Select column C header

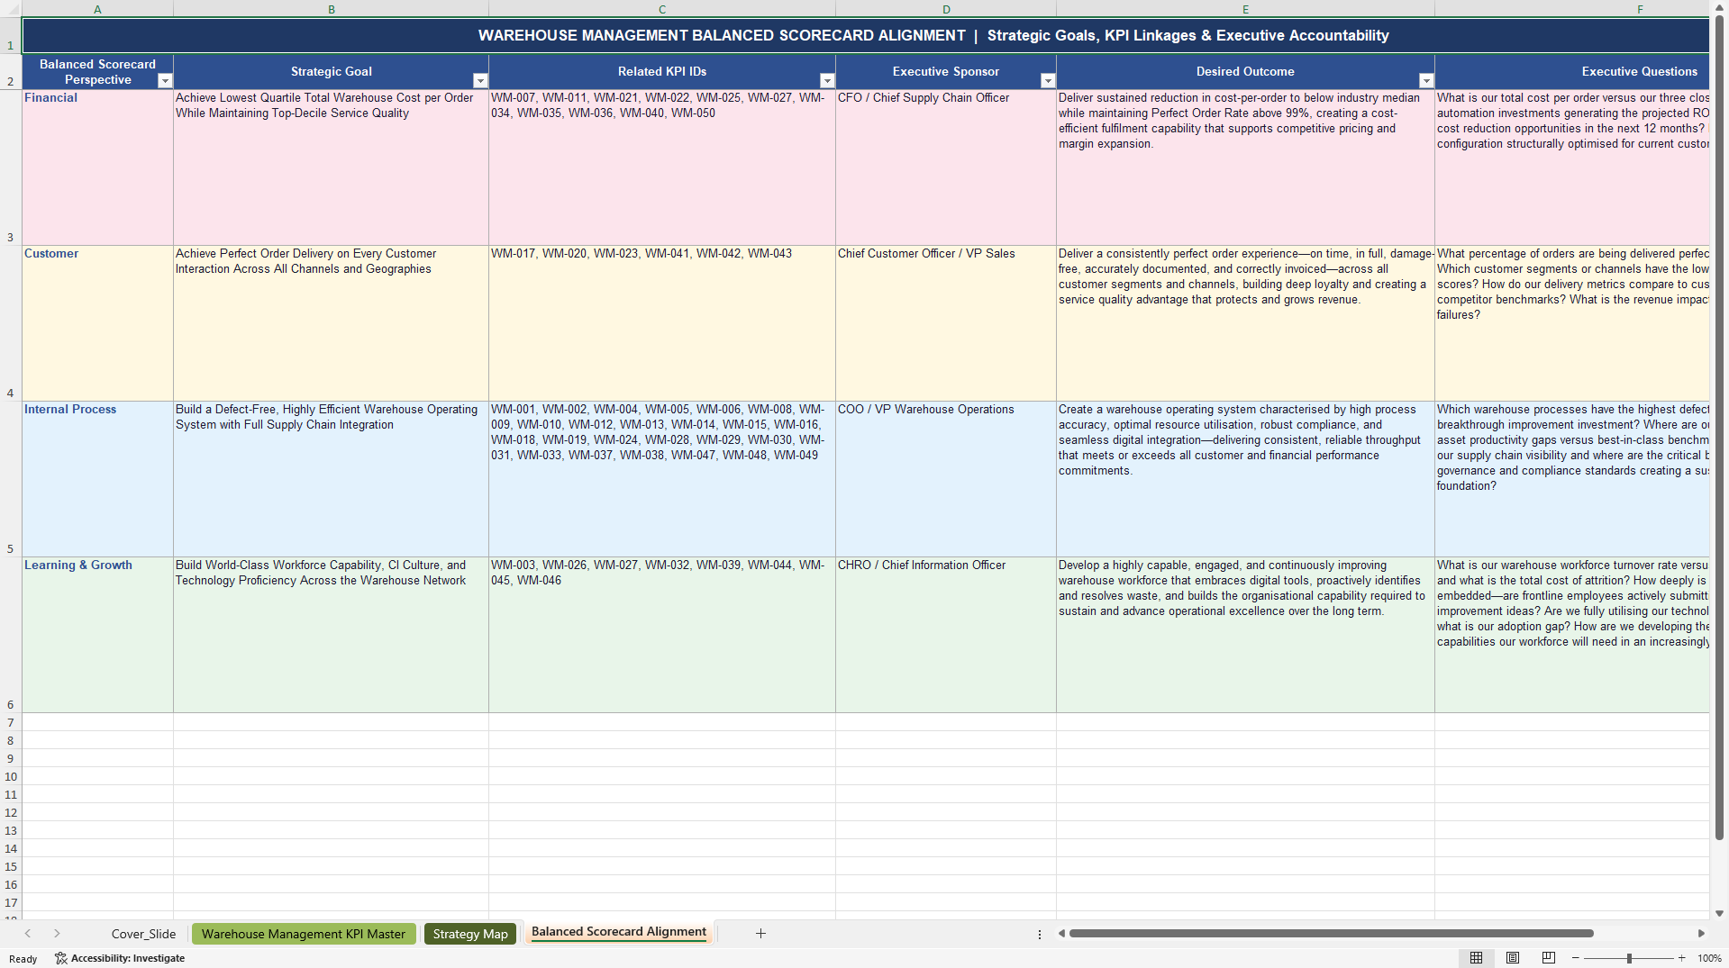(662, 9)
